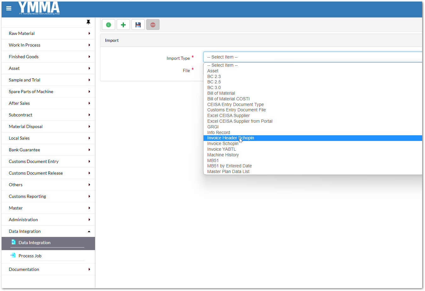
Task: Choose Master Plan Data List option
Action: coord(228,171)
